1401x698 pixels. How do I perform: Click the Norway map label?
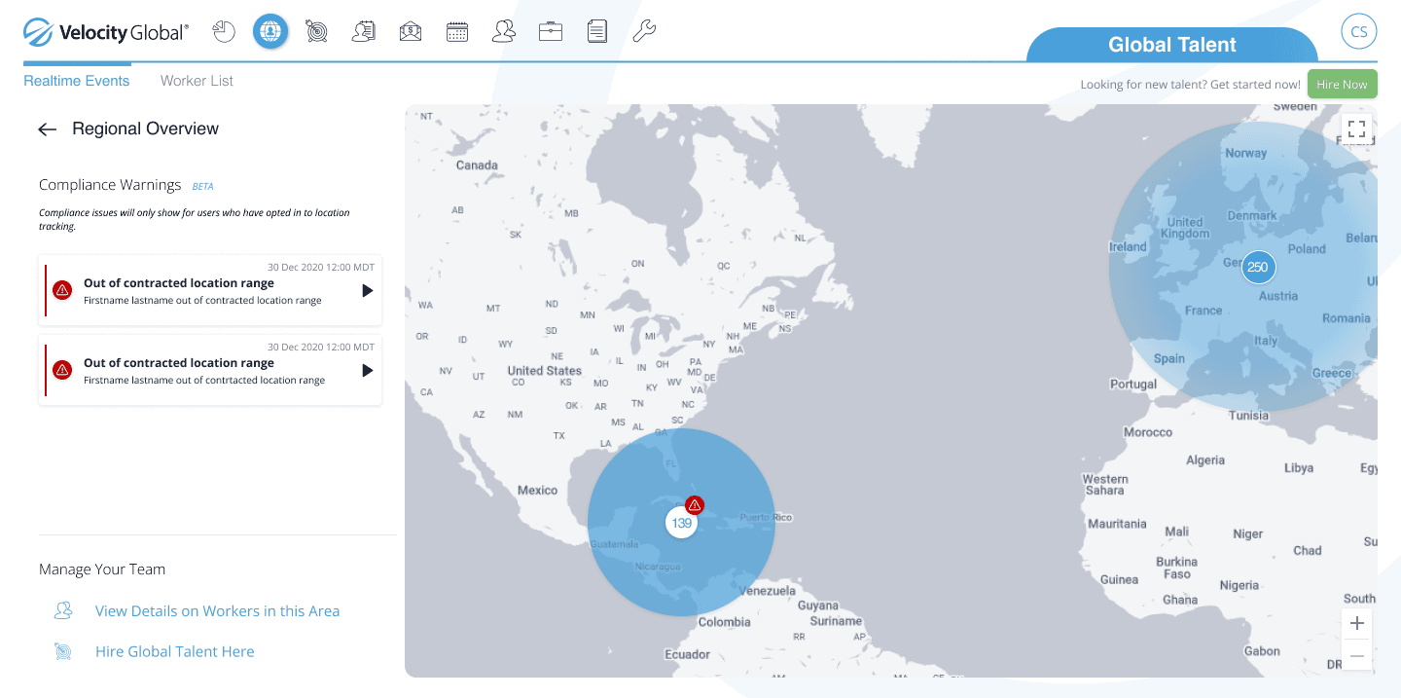[x=1246, y=153]
